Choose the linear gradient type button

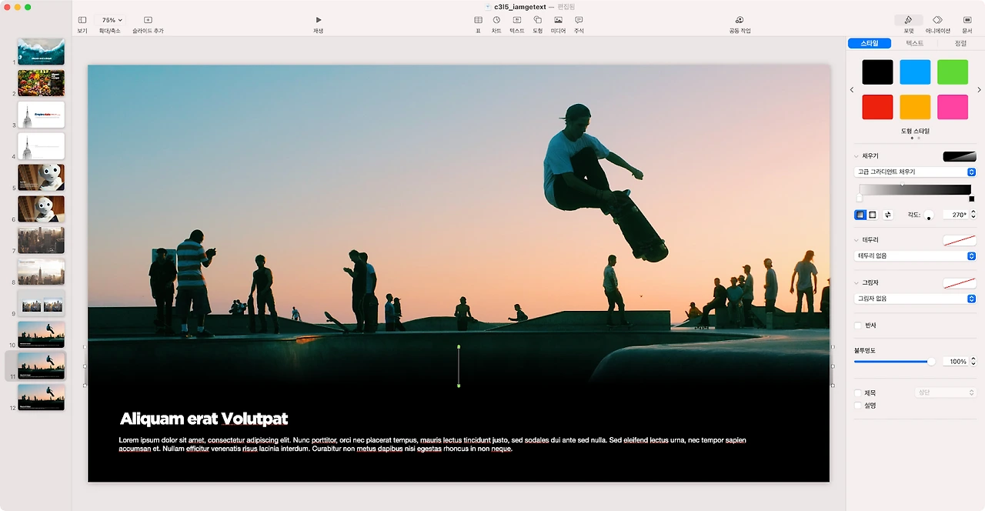(x=860, y=215)
